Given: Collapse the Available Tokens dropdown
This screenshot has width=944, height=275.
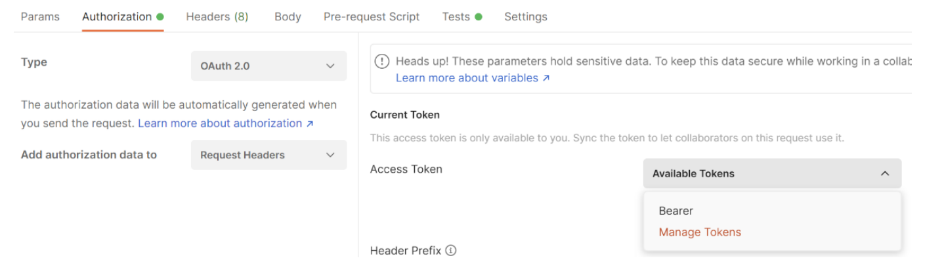Looking at the screenshot, I should click(771, 174).
